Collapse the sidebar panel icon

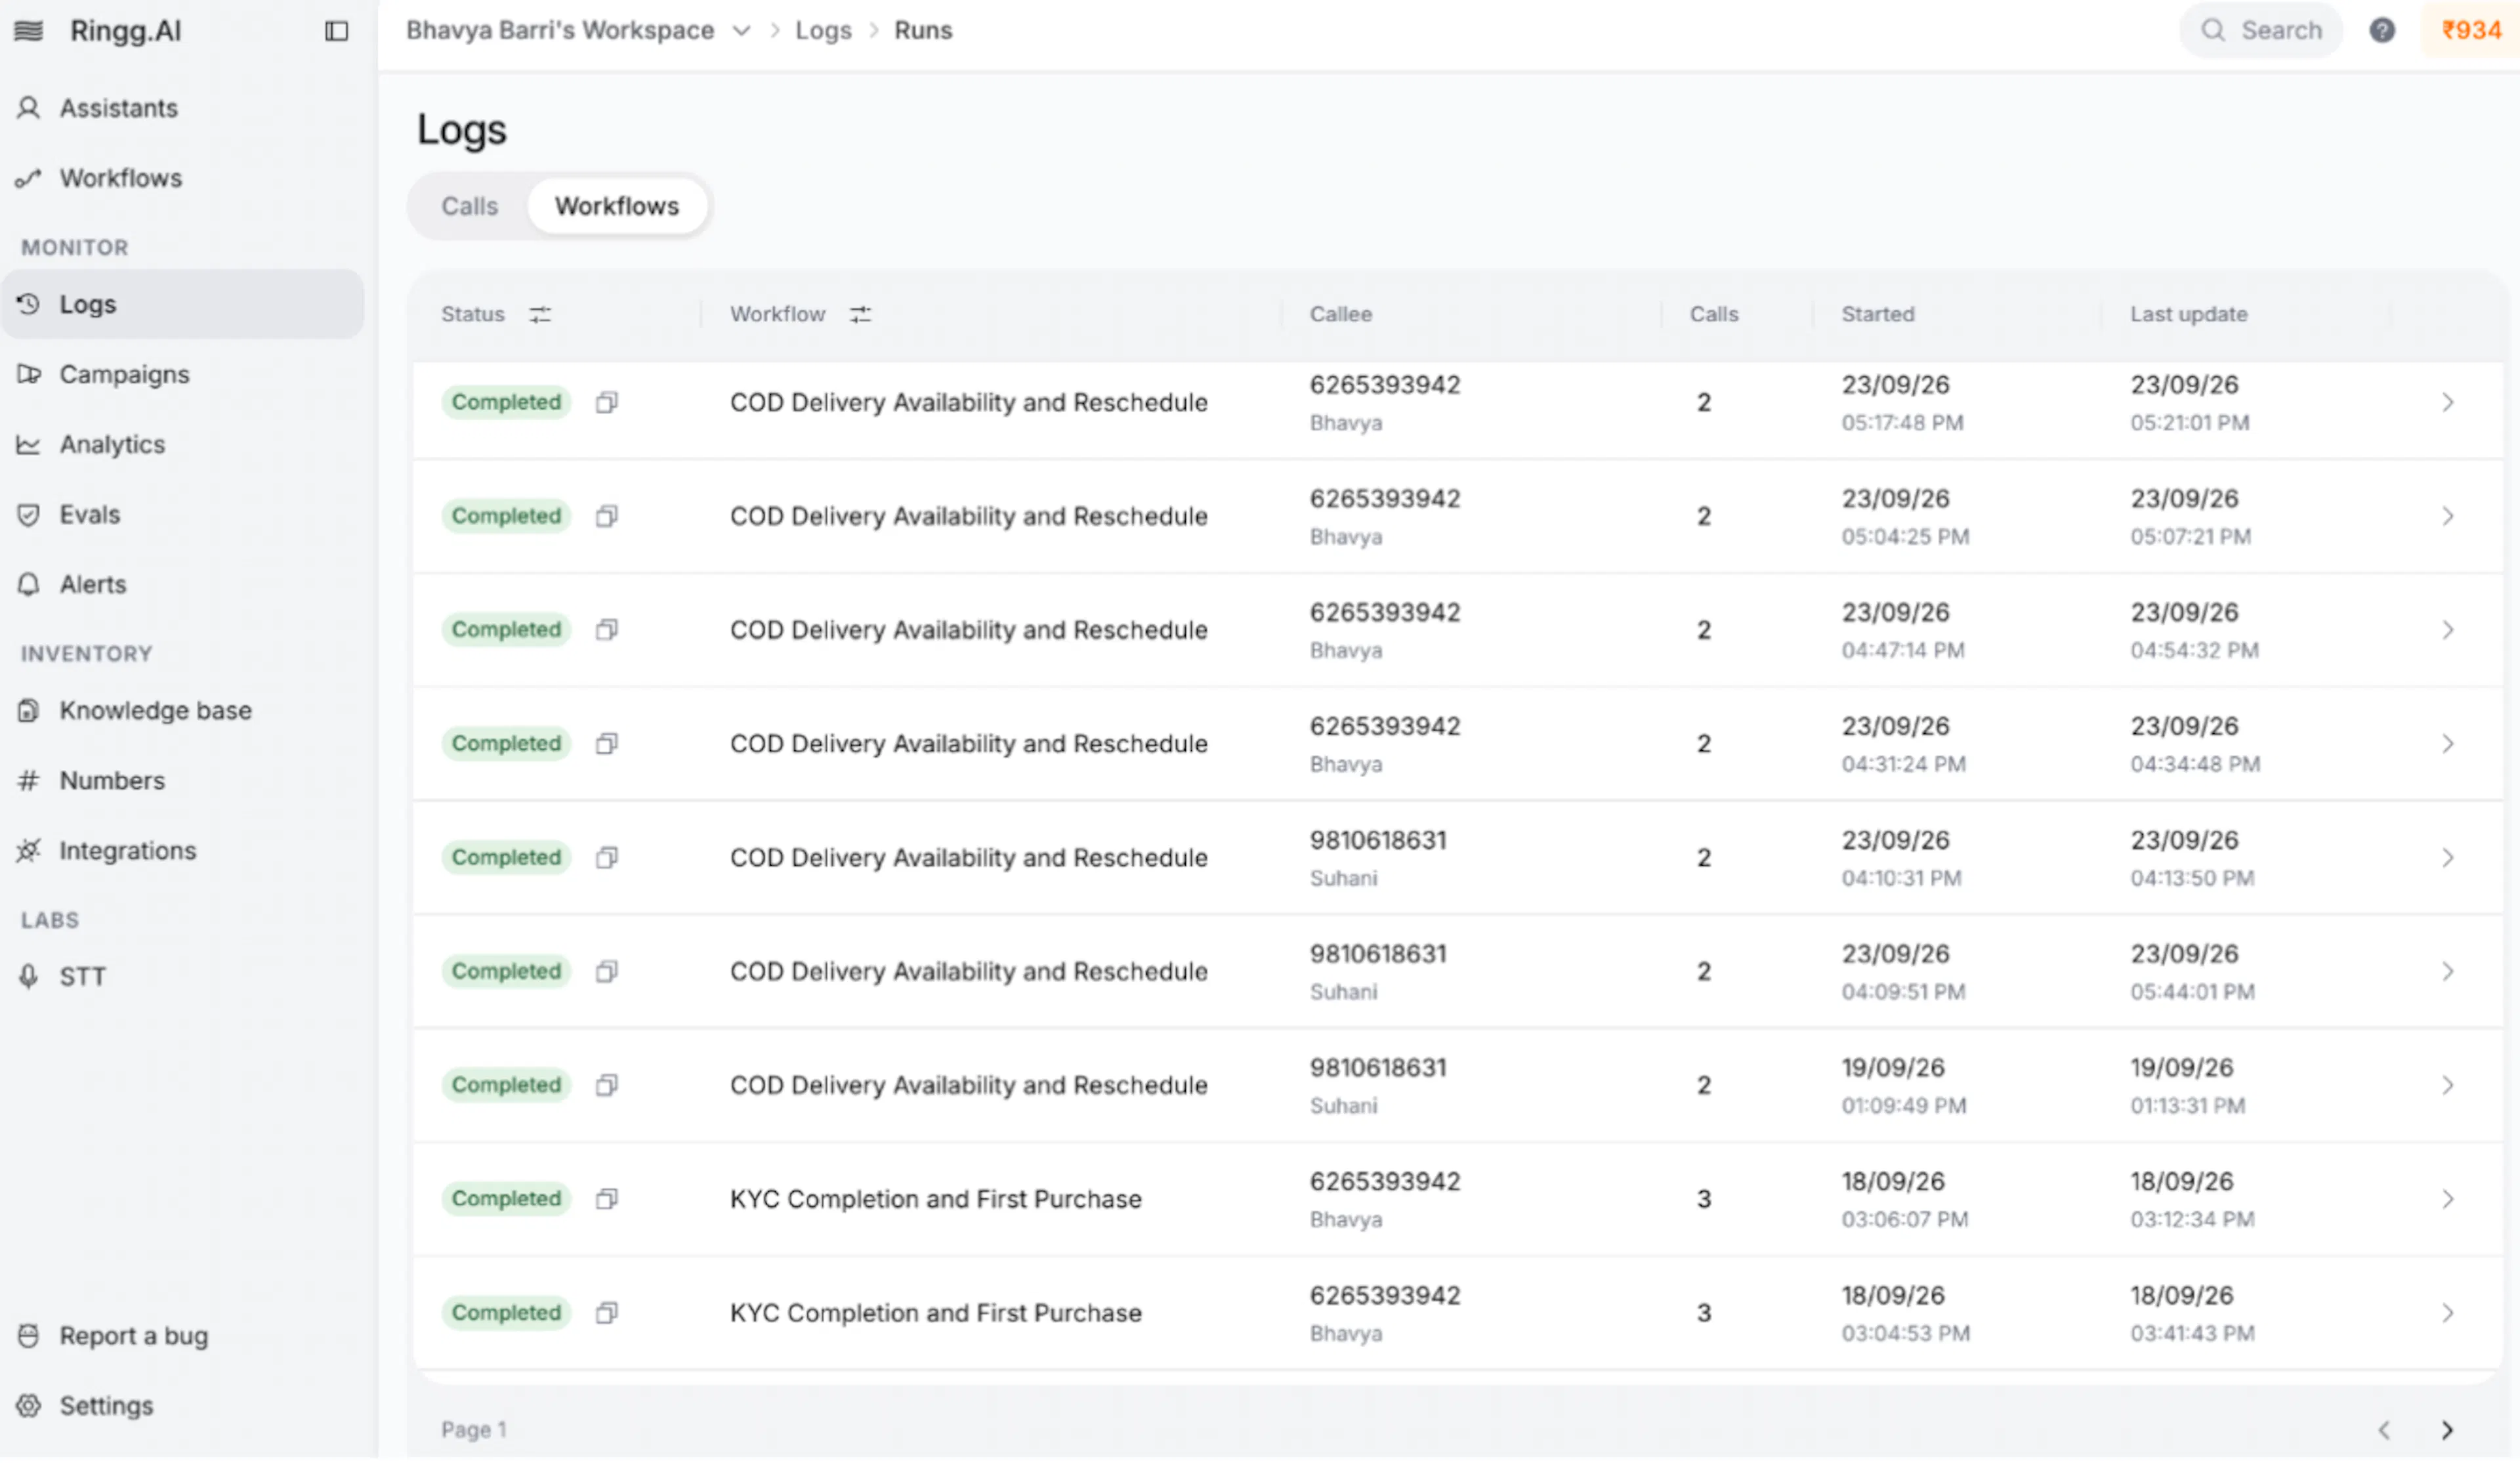(x=337, y=31)
